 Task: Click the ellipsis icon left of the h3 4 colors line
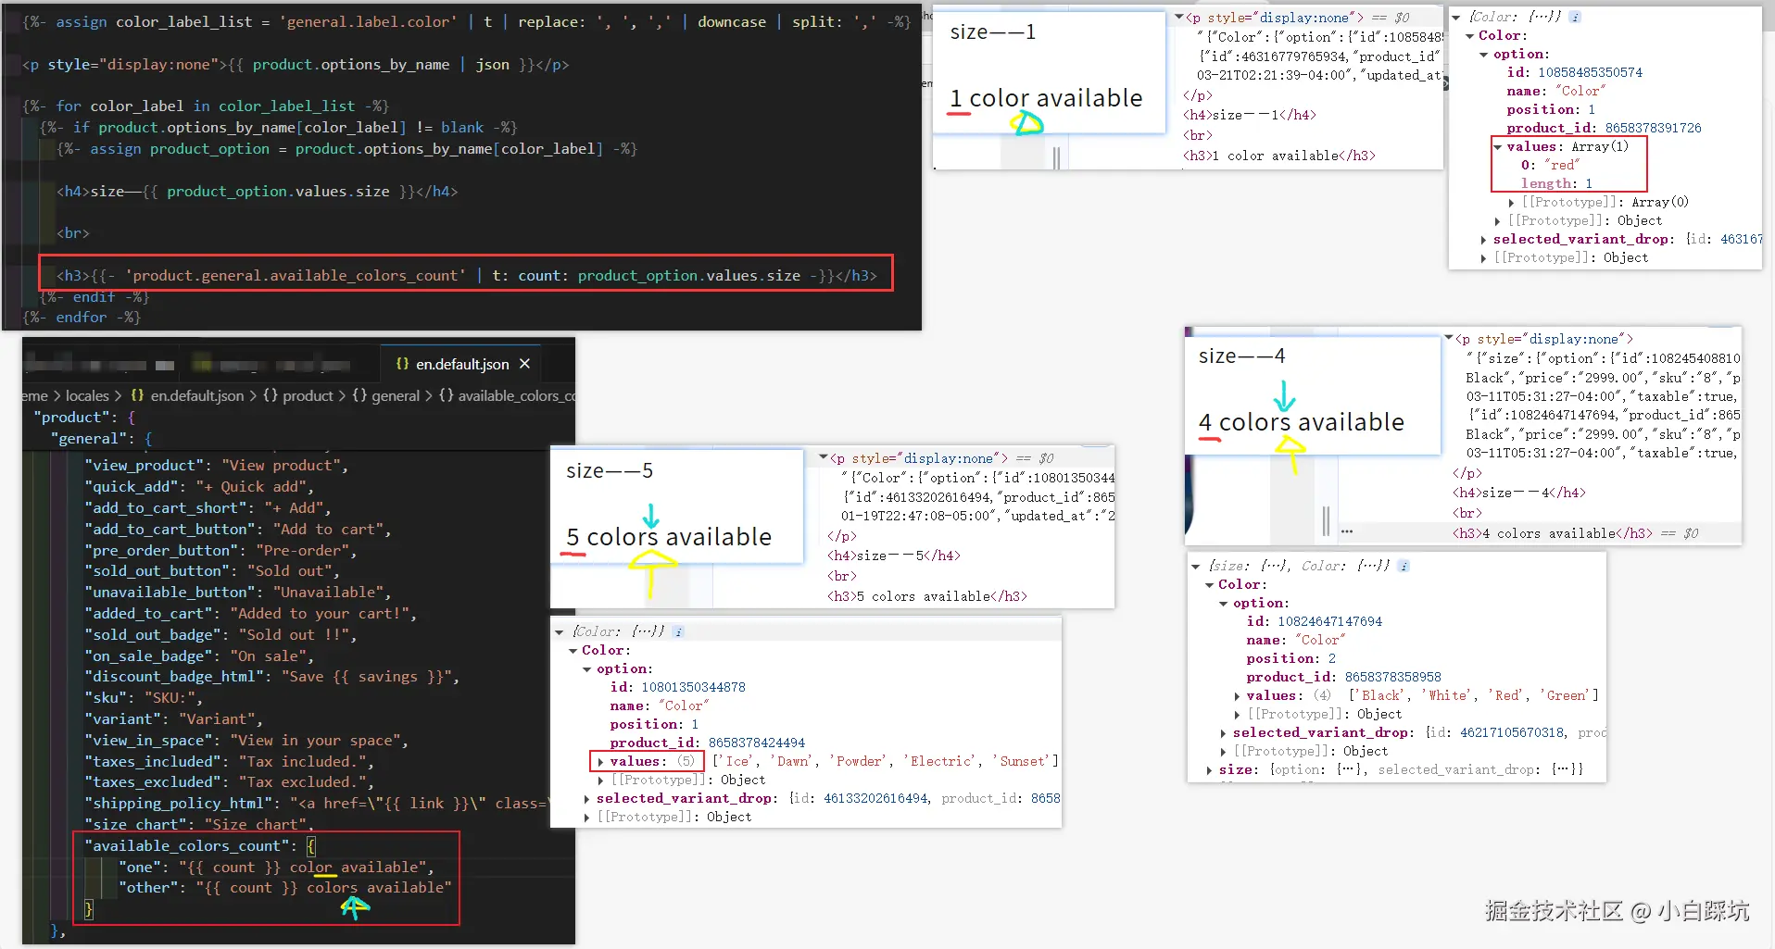pos(1347,532)
